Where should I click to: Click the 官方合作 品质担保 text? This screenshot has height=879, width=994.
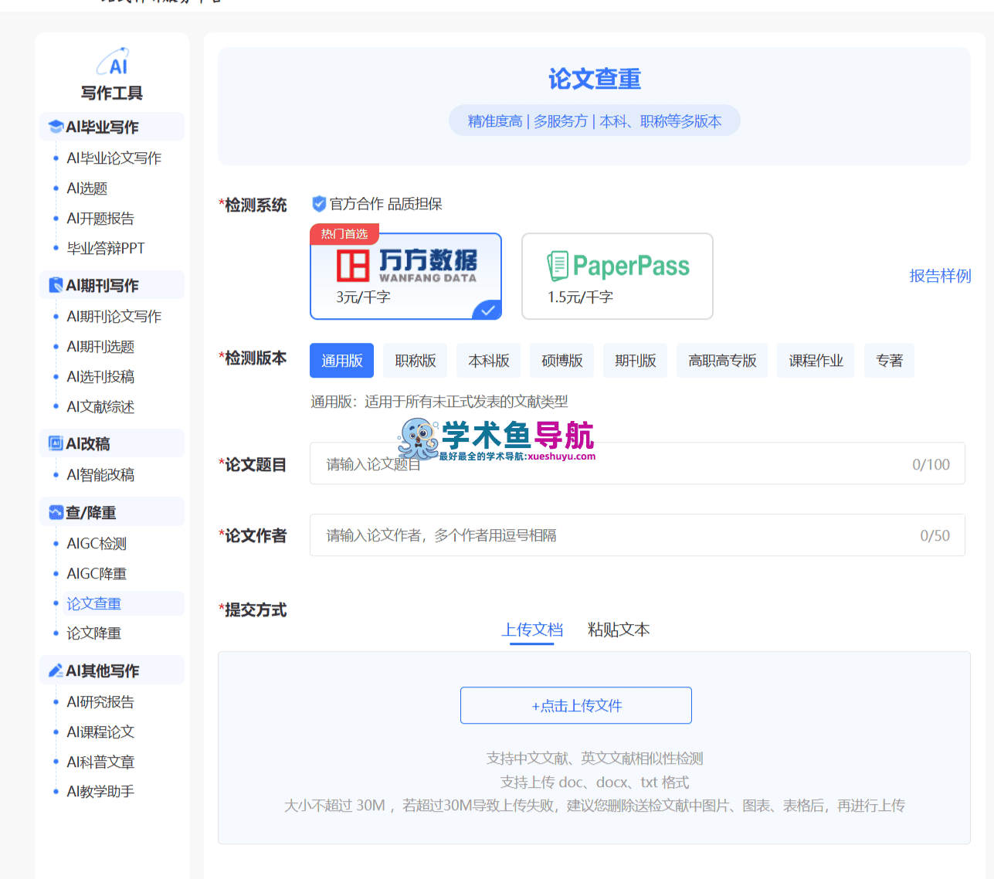click(x=385, y=204)
